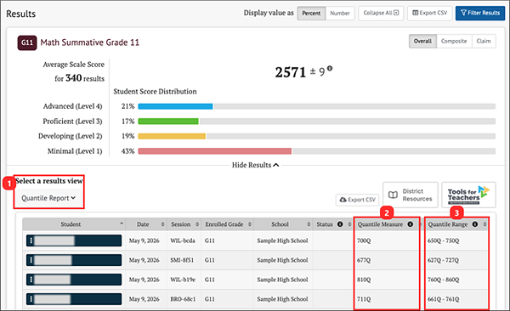Open student menu dots in SMI-8f51 row
Viewport: 510px width, 311px height.
pos(31,260)
